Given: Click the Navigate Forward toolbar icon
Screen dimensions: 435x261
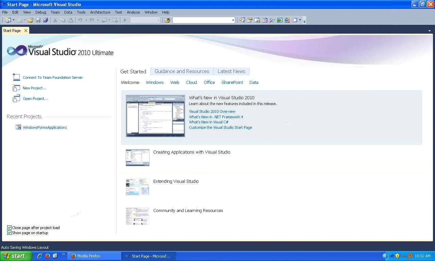Looking at the screenshot, I should pos(115,20).
